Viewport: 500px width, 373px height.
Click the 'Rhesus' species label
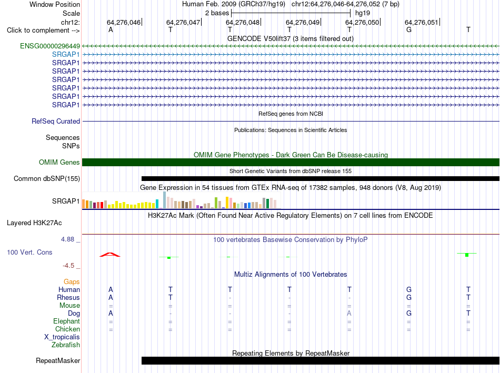coord(68,297)
